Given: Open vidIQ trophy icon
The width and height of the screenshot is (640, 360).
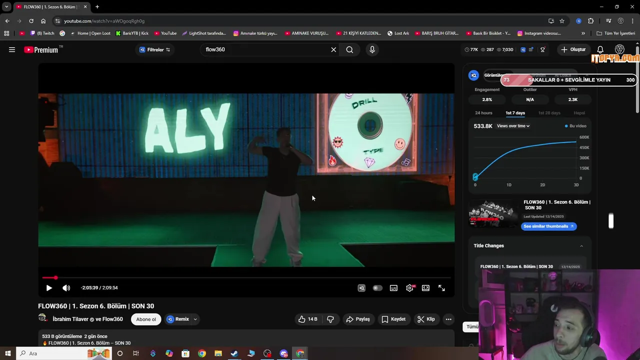Looking at the screenshot, I should pyautogui.click(x=542, y=49).
